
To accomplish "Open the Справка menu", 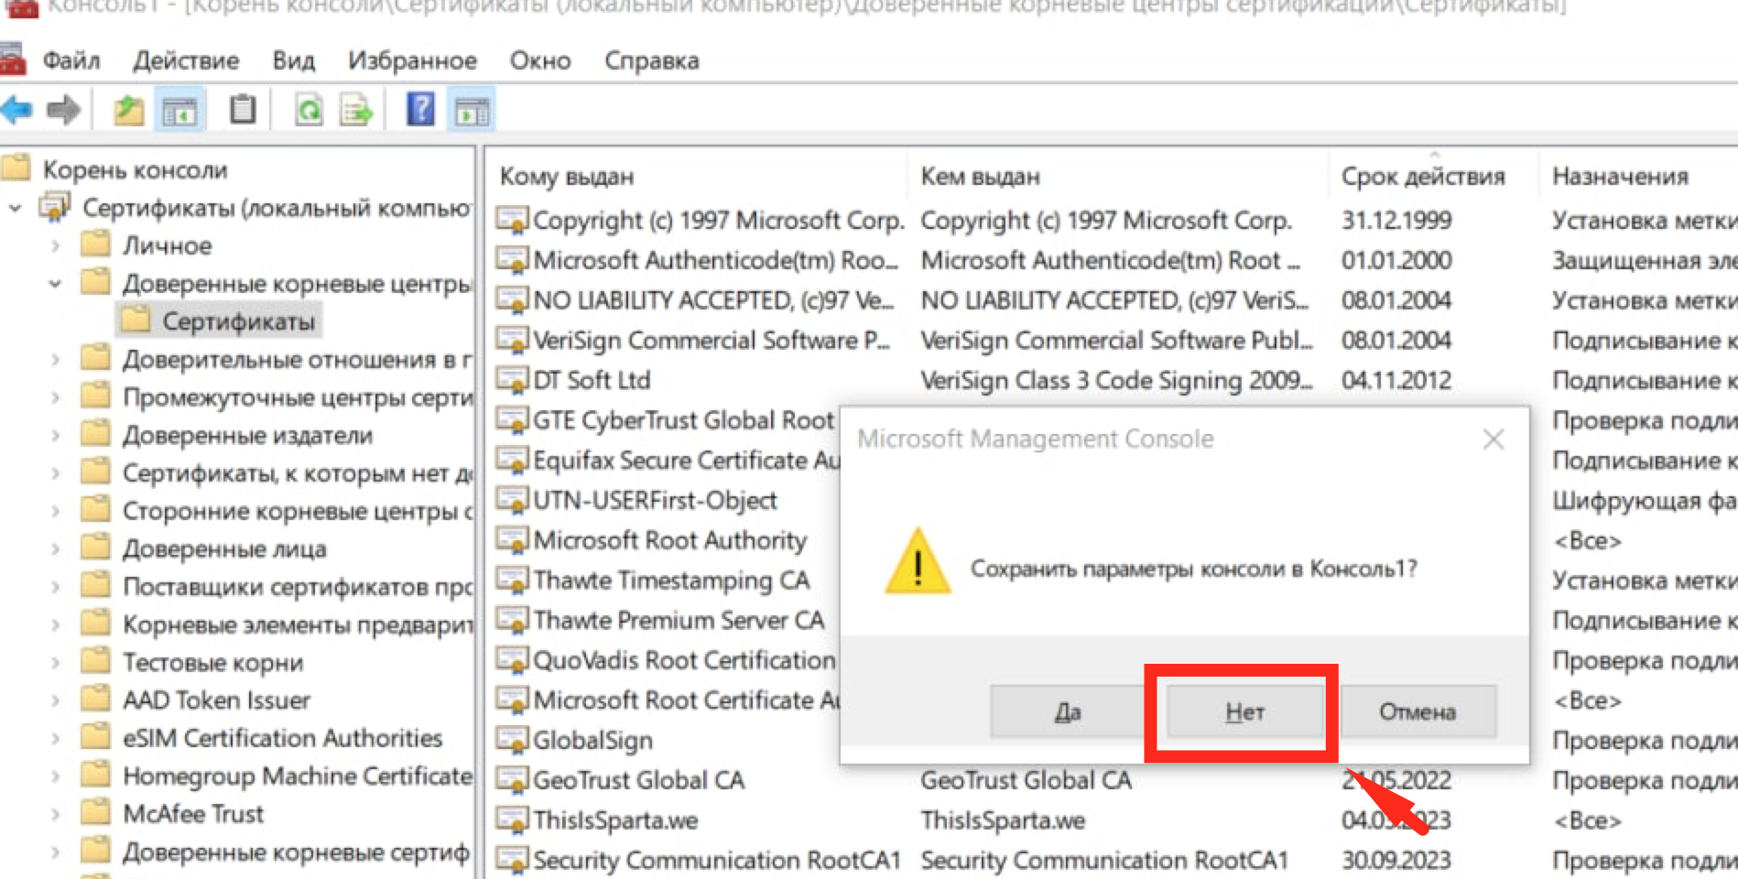I will tap(652, 60).
